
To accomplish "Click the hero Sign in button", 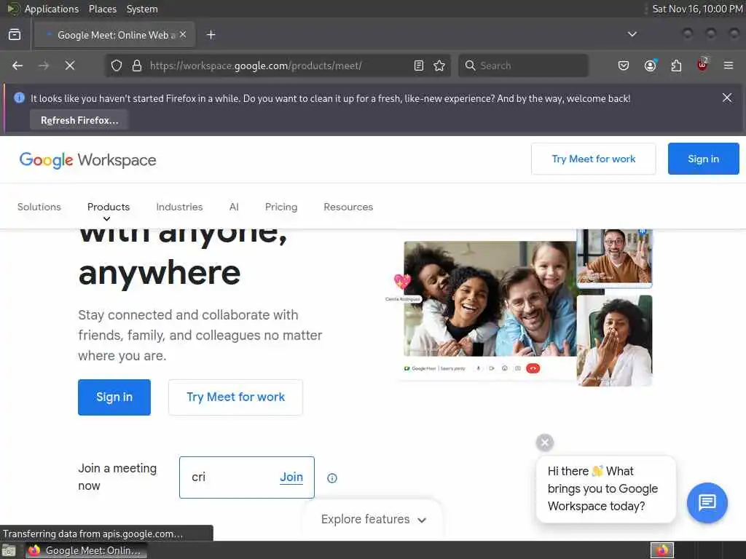I will click(114, 397).
